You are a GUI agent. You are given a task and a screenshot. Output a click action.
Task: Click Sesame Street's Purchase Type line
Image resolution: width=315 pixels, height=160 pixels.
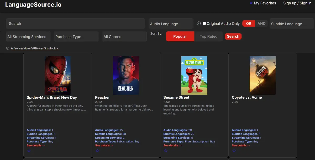189,141
